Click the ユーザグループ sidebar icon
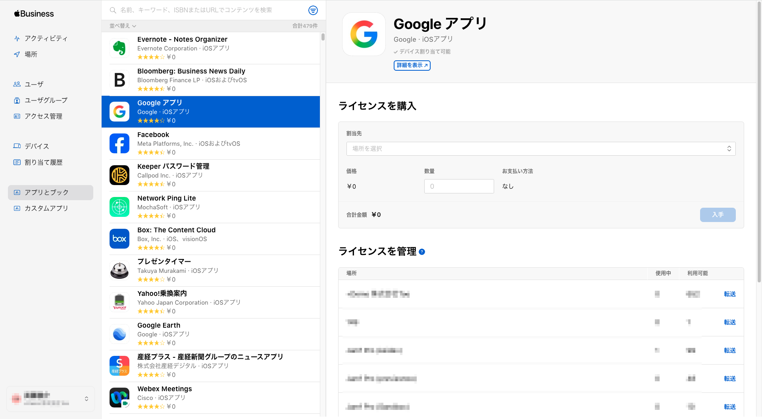Image resolution: width=762 pixels, height=419 pixels. [x=17, y=100]
